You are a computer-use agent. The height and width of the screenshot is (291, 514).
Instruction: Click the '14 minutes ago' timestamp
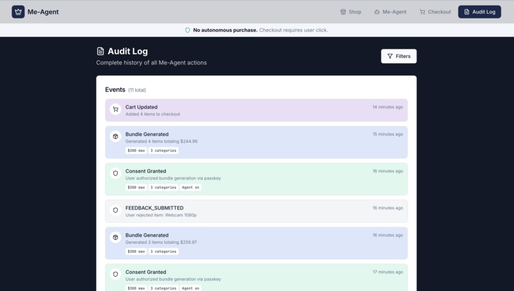point(388,107)
